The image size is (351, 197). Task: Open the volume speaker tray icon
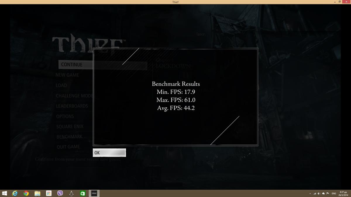coord(319,193)
